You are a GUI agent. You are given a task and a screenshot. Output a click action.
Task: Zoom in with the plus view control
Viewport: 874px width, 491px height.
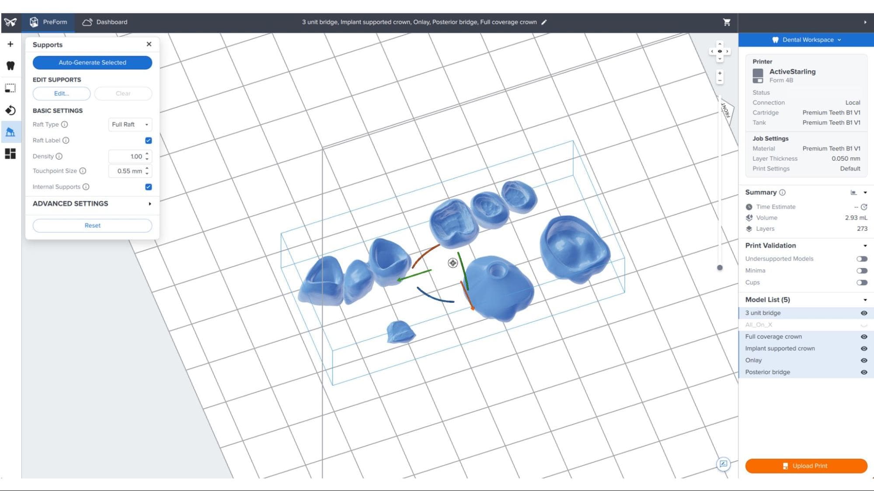(x=720, y=73)
